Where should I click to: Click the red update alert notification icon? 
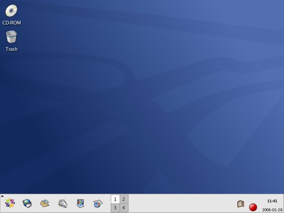click(x=253, y=207)
